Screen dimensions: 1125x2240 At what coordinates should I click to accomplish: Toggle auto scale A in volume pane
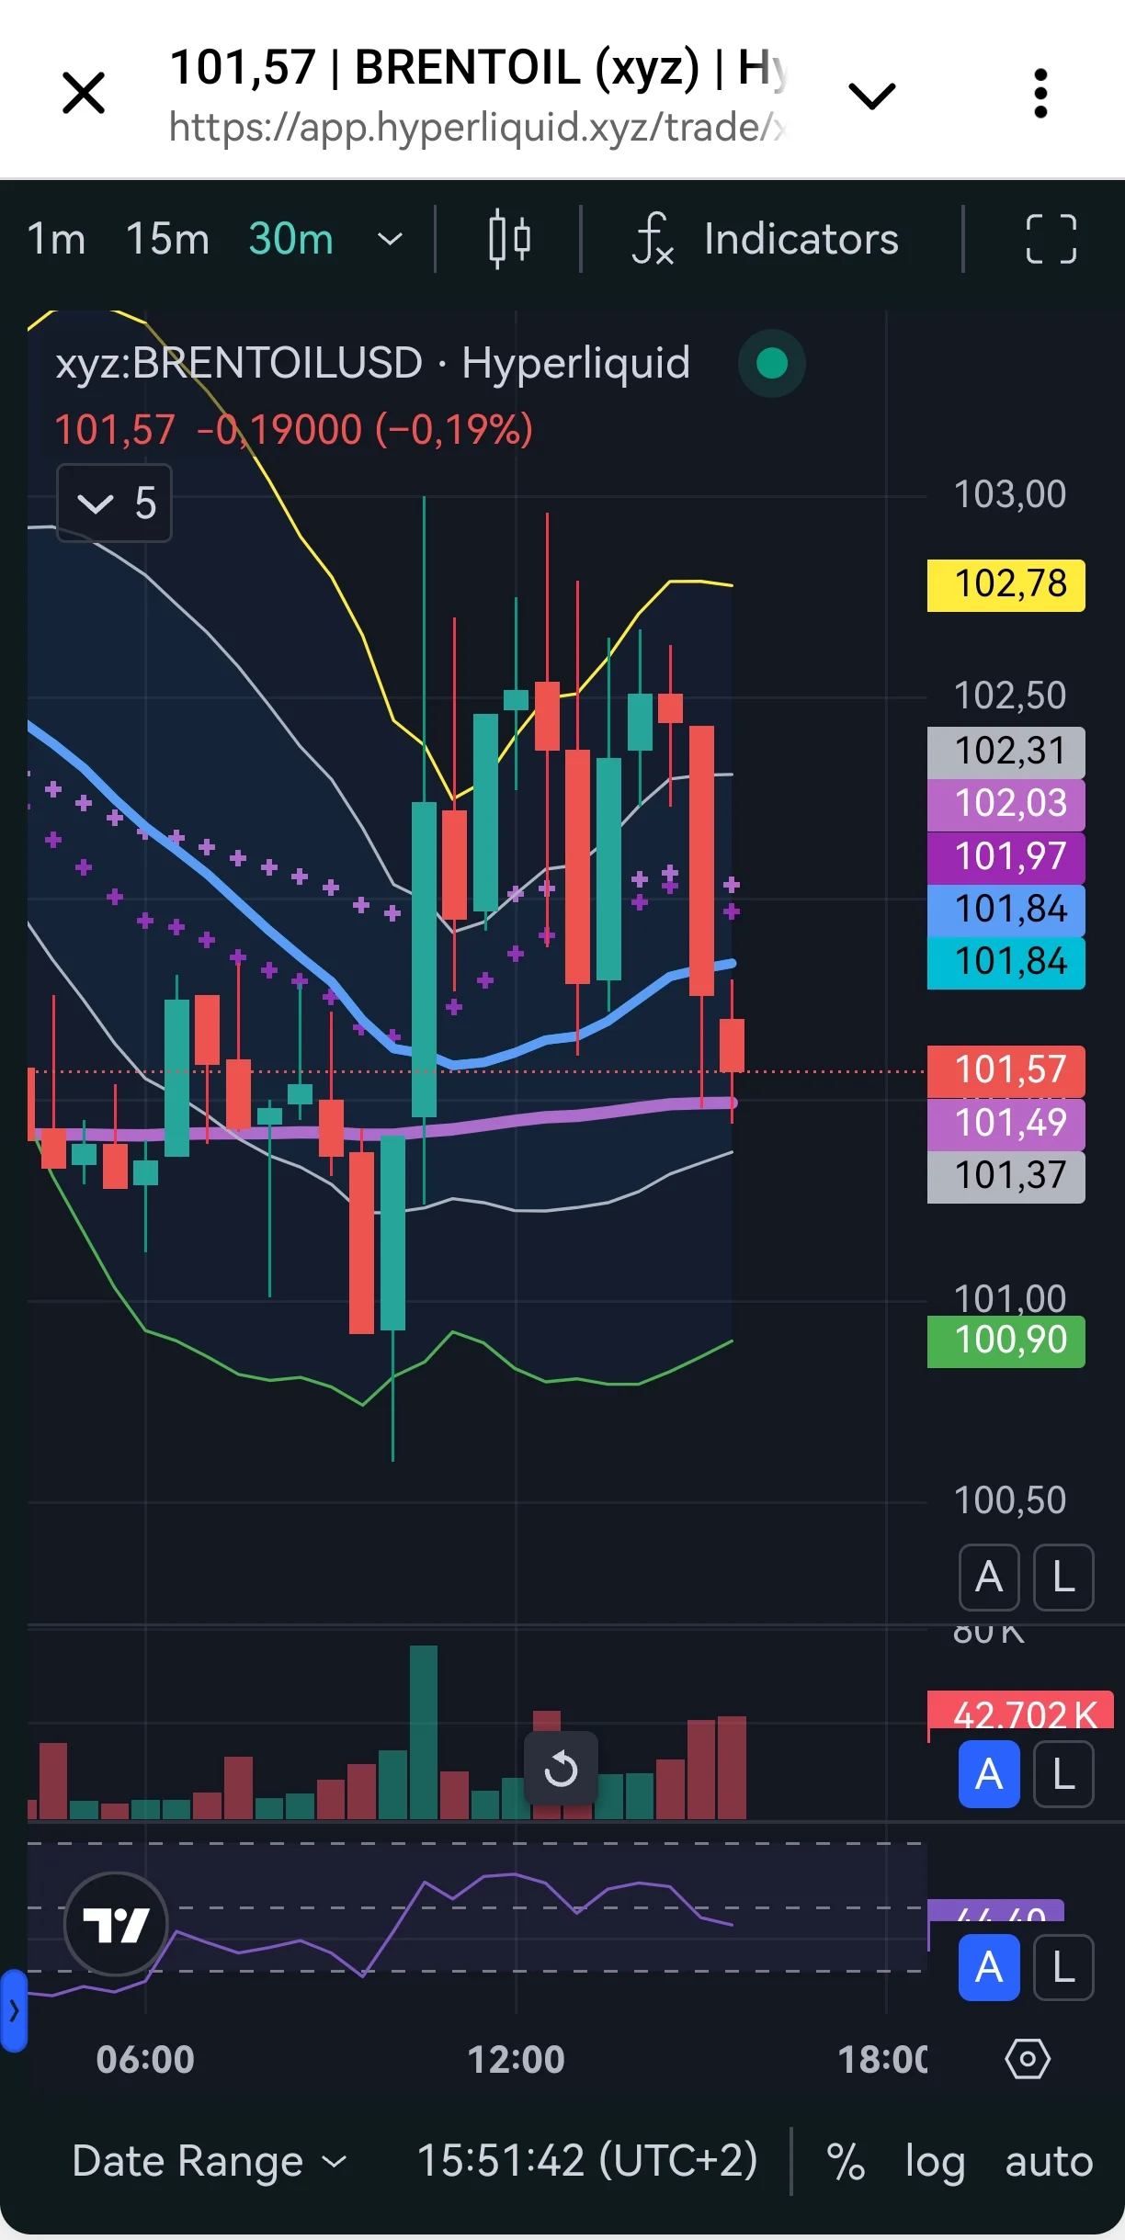pos(989,1774)
